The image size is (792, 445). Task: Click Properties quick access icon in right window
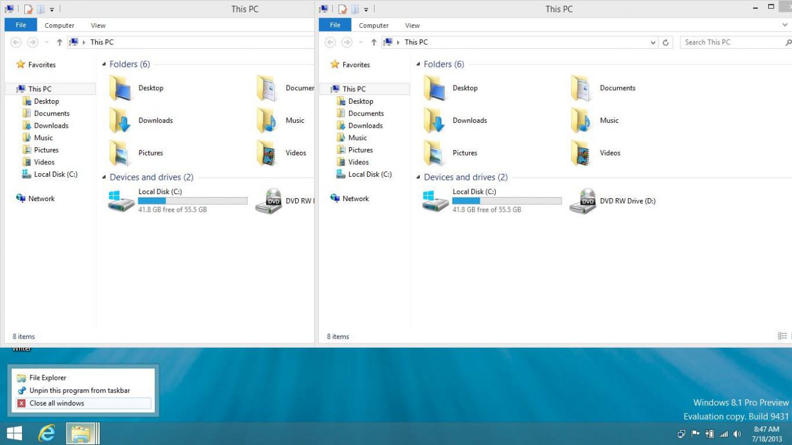tap(344, 9)
